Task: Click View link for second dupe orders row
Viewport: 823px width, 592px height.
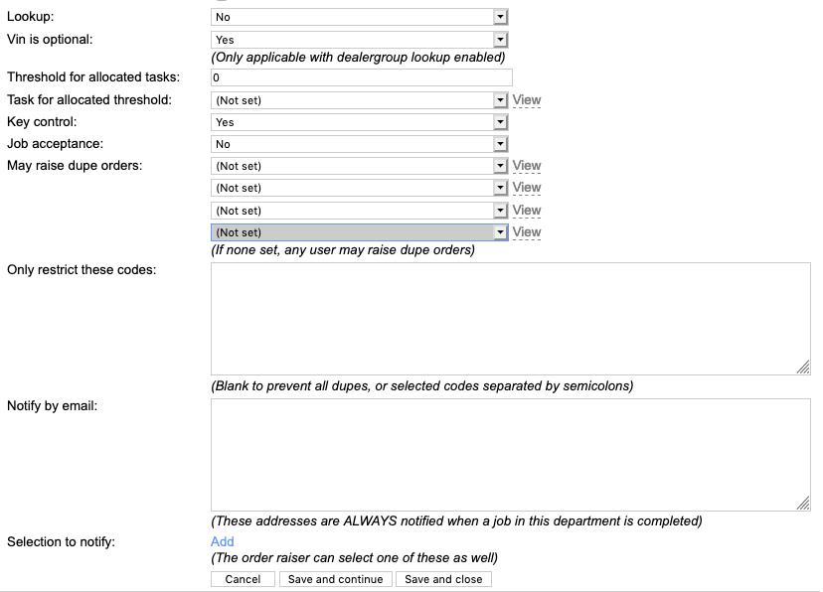Action: pos(526,188)
